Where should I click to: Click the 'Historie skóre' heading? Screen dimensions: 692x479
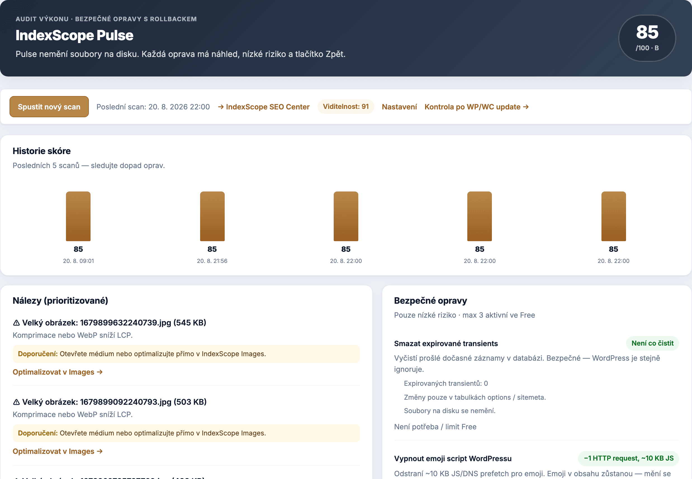point(42,151)
